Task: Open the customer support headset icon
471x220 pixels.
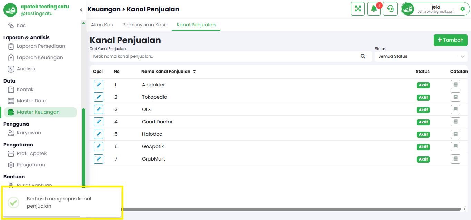Action: coord(390,9)
